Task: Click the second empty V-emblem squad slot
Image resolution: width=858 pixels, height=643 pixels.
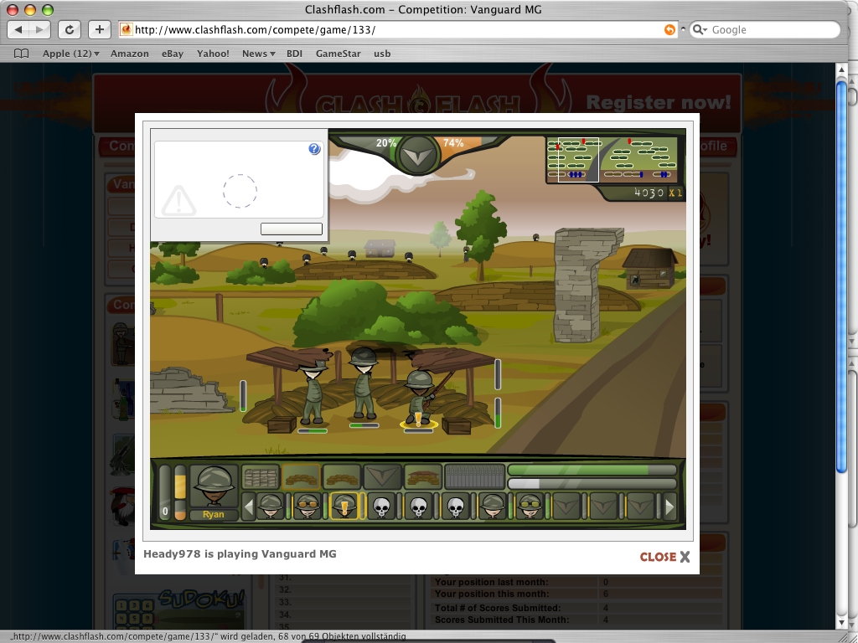Action: 603,507
